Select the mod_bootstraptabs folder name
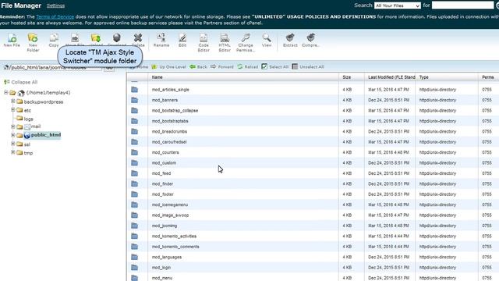499x281 pixels. 170,121
